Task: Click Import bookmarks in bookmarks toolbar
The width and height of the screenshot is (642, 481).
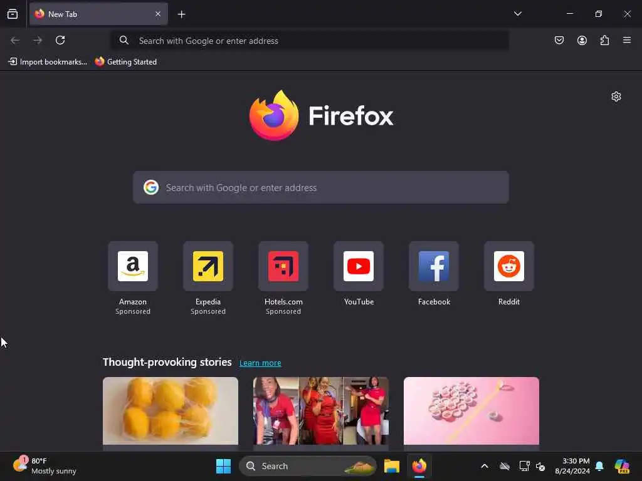Action: tap(48, 62)
